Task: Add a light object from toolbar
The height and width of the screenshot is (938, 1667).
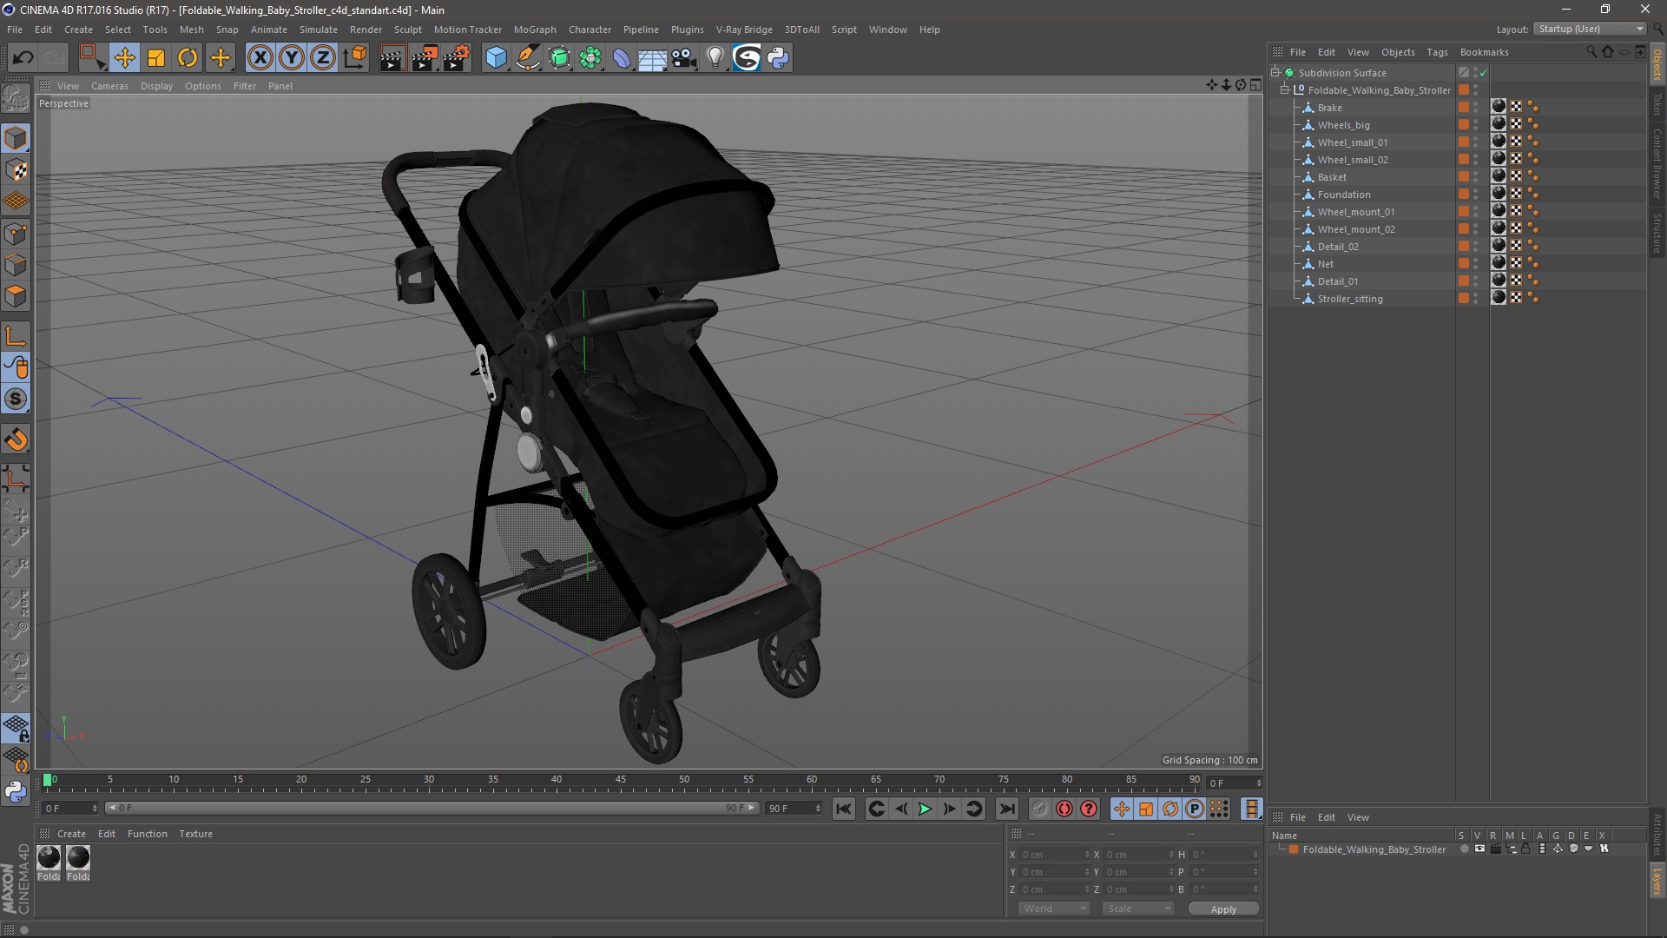Action: 715,58
